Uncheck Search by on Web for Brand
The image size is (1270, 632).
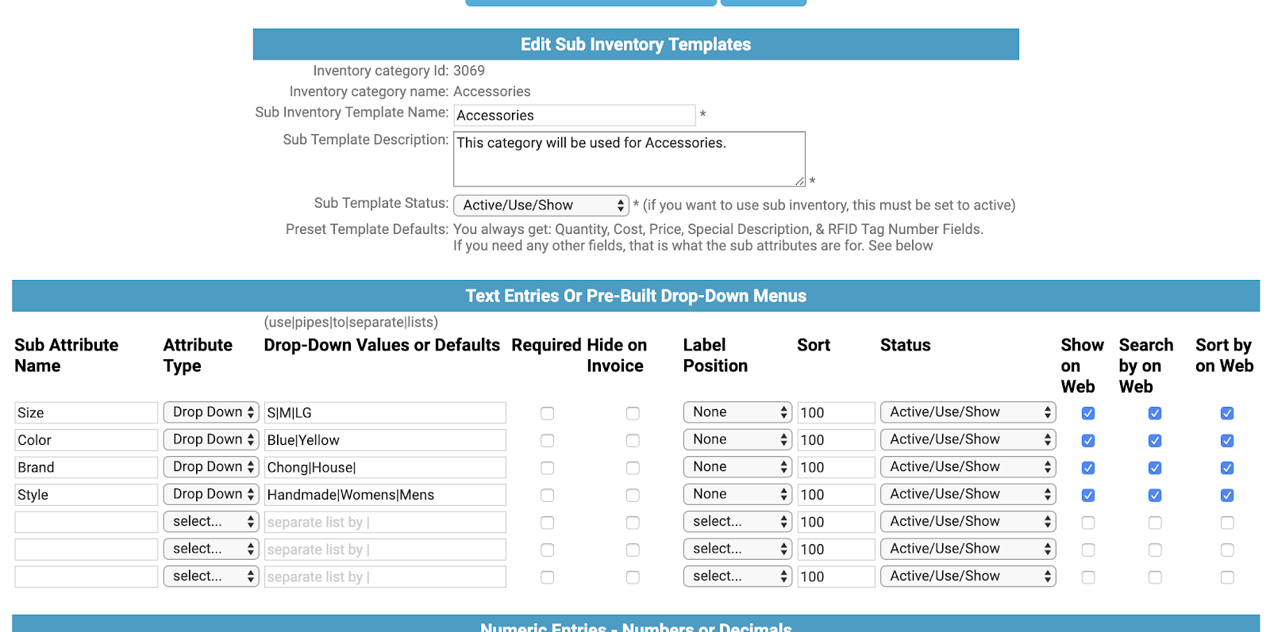click(x=1155, y=468)
